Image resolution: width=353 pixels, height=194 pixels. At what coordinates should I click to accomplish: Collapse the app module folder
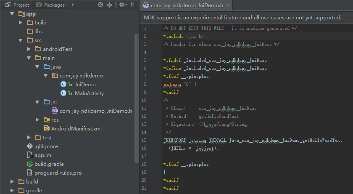[x=12, y=14]
